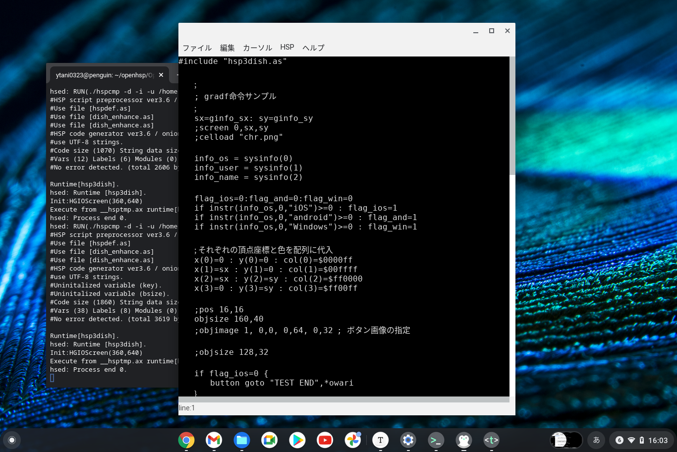Open the ChromeOS launcher button
This screenshot has height=452, width=677.
pyautogui.click(x=12, y=440)
